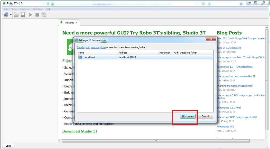This screenshot has width=270, height=149.
Task: Close the Welcome tab with its X
Action: pos(77,23)
